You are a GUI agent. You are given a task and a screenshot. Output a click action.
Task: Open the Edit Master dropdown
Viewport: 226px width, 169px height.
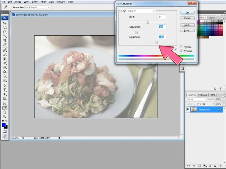click(x=141, y=11)
